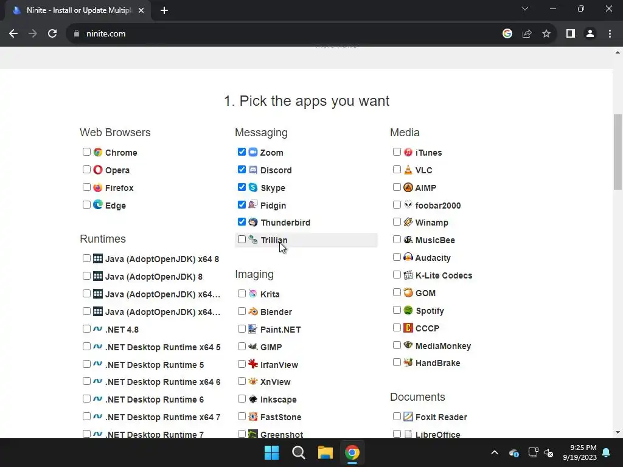Open Chrome profile button
The width and height of the screenshot is (623, 467).
tap(590, 34)
